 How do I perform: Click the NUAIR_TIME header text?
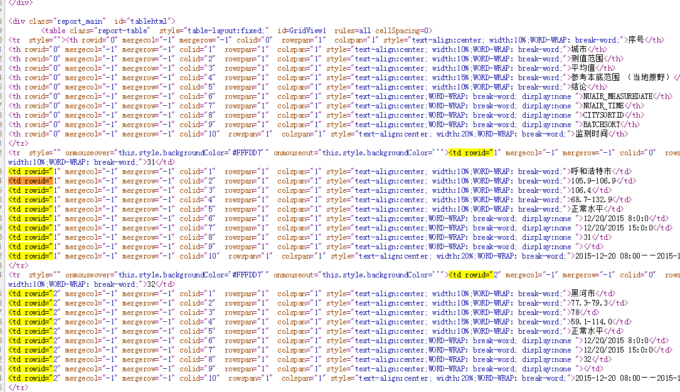coord(603,106)
